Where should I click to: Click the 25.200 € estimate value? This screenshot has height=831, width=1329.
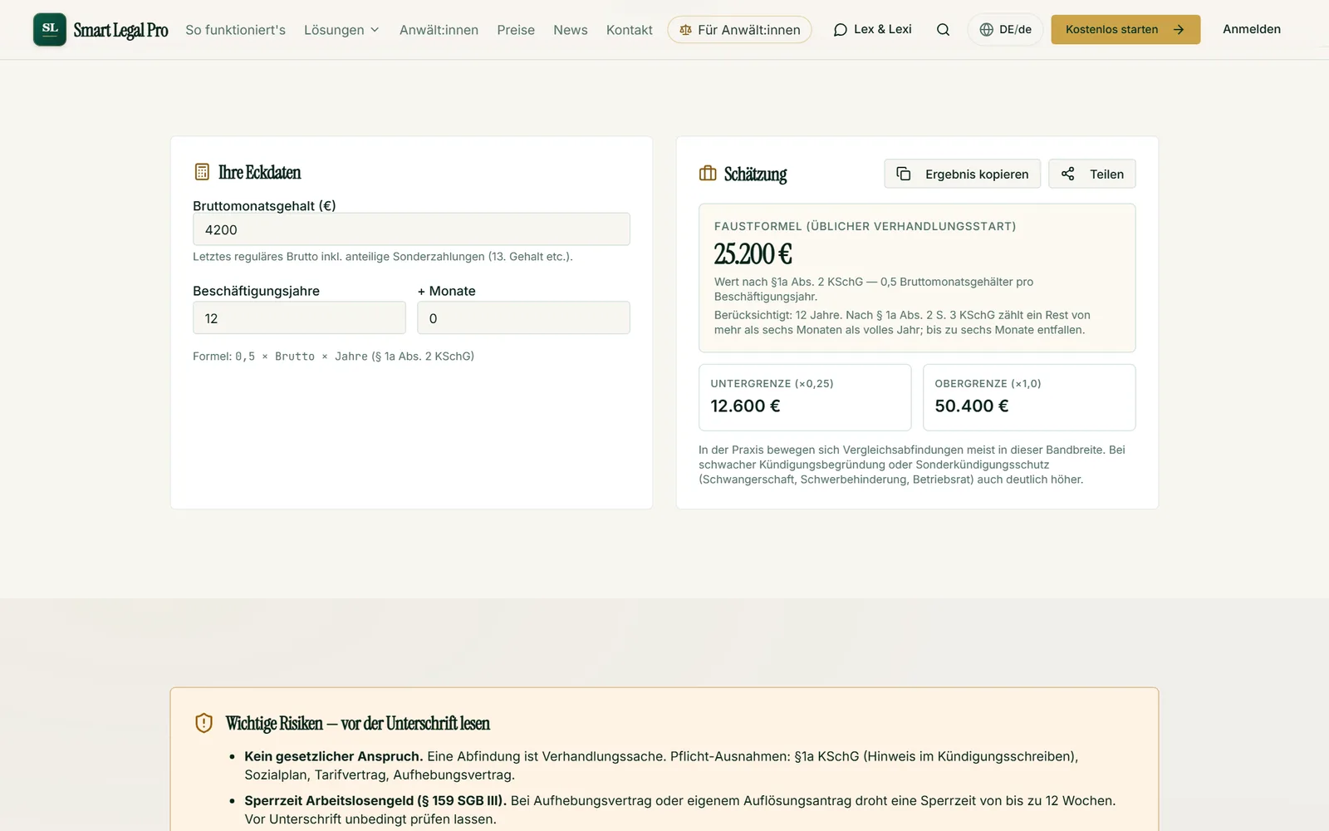pos(753,253)
